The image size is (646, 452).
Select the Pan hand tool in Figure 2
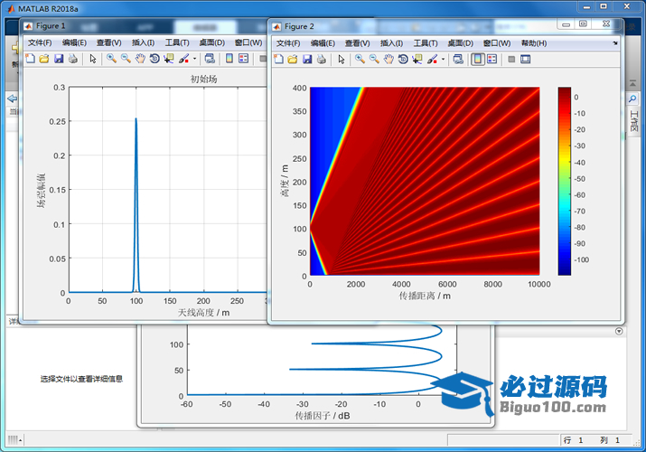[x=389, y=60]
